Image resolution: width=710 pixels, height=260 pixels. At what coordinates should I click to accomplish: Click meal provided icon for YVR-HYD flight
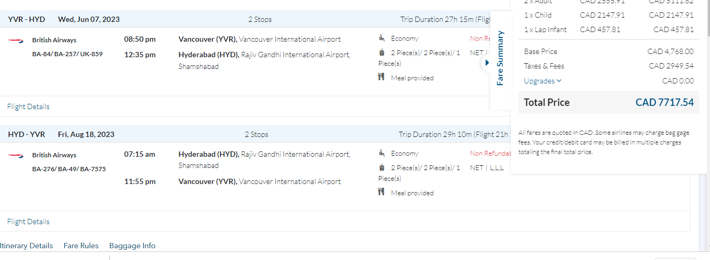382,78
